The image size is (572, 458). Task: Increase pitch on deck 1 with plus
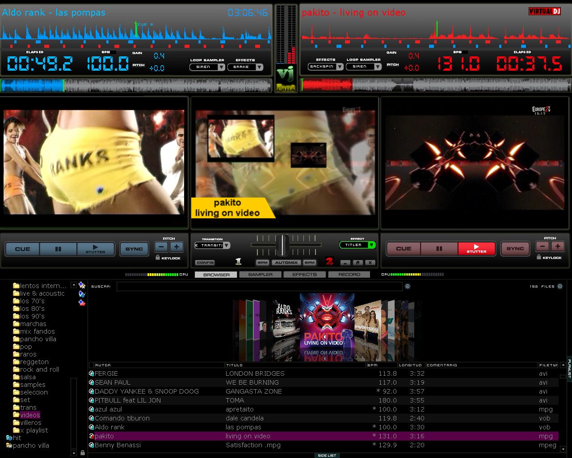tap(177, 247)
